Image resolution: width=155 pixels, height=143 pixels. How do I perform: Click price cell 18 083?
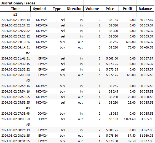[113, 114]
